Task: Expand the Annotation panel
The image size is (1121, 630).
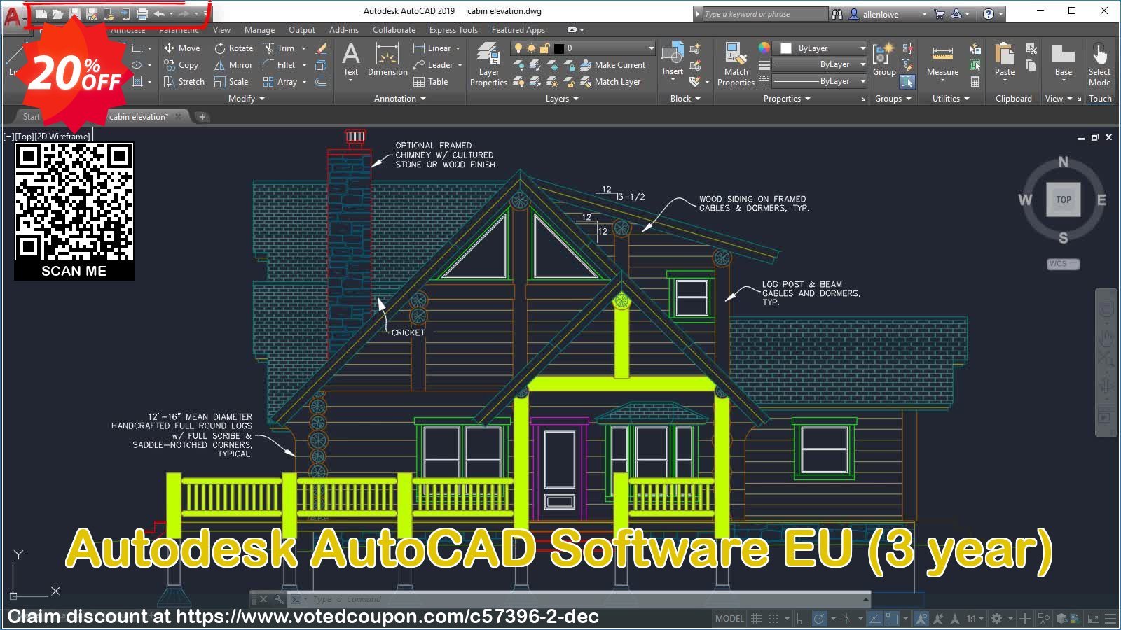Action: (400, 99)
